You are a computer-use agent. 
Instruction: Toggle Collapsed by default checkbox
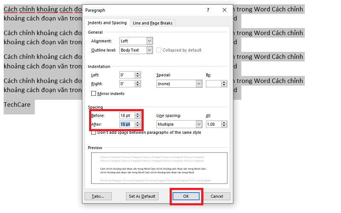click(159, 50)
